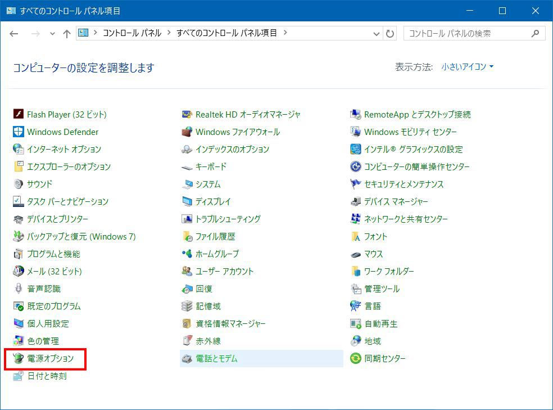Open the インターネット オプション globe icon

coord(19,149)
